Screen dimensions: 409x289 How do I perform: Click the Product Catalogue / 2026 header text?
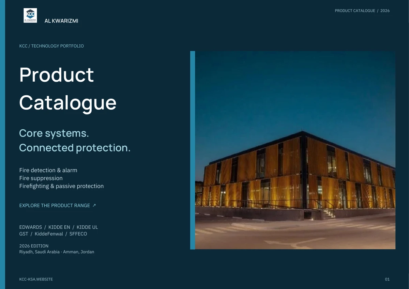362,11
